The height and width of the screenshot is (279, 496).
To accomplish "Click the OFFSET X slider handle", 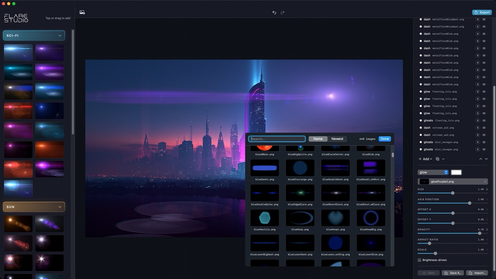I will [453, 213].
